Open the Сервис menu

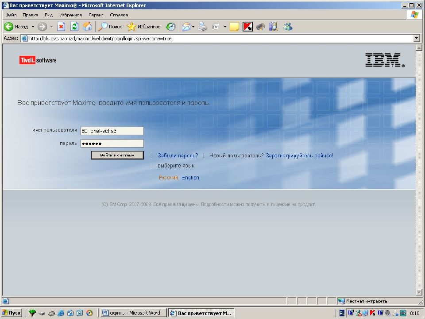coord(96,15)
